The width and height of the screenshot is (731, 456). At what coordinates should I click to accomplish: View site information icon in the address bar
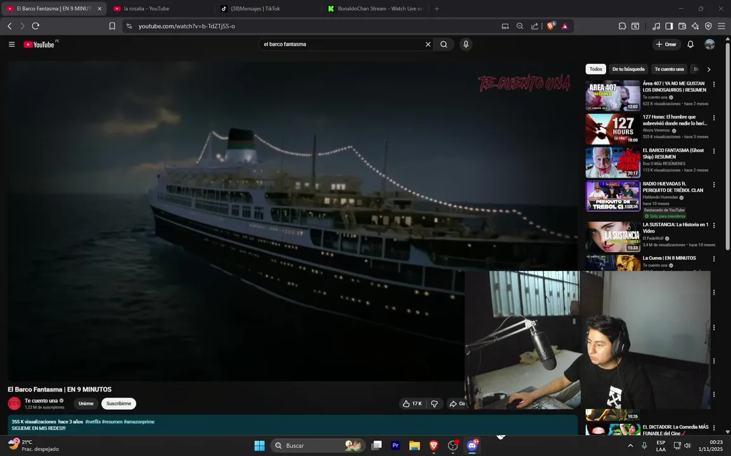pos(129,26)
